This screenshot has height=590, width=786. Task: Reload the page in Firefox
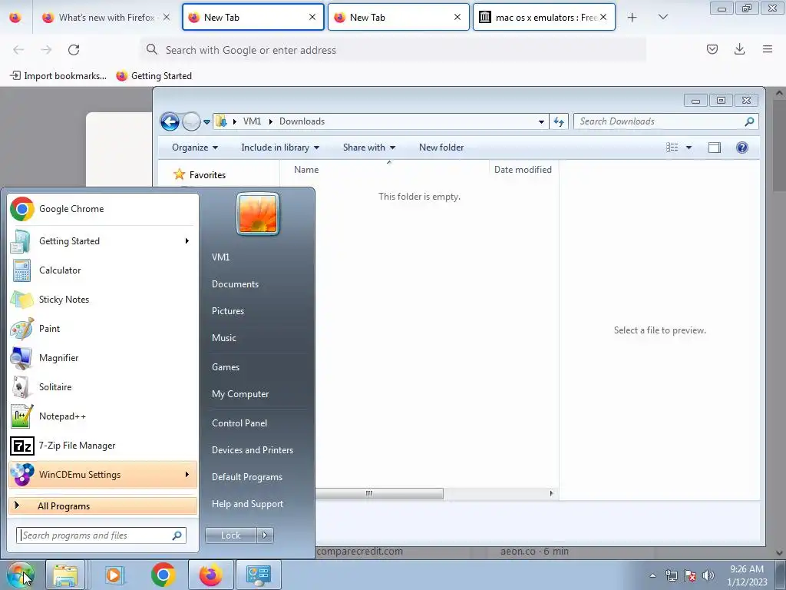pos(74,50)
